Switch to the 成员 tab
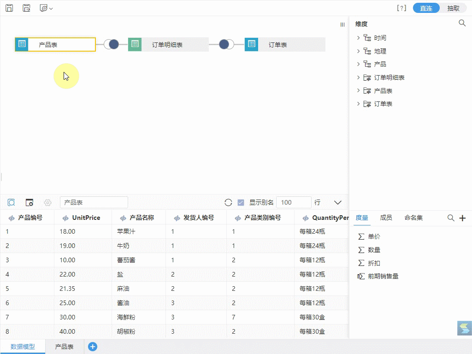This screenshot has width=472, height=354. (x=386, y=218)
